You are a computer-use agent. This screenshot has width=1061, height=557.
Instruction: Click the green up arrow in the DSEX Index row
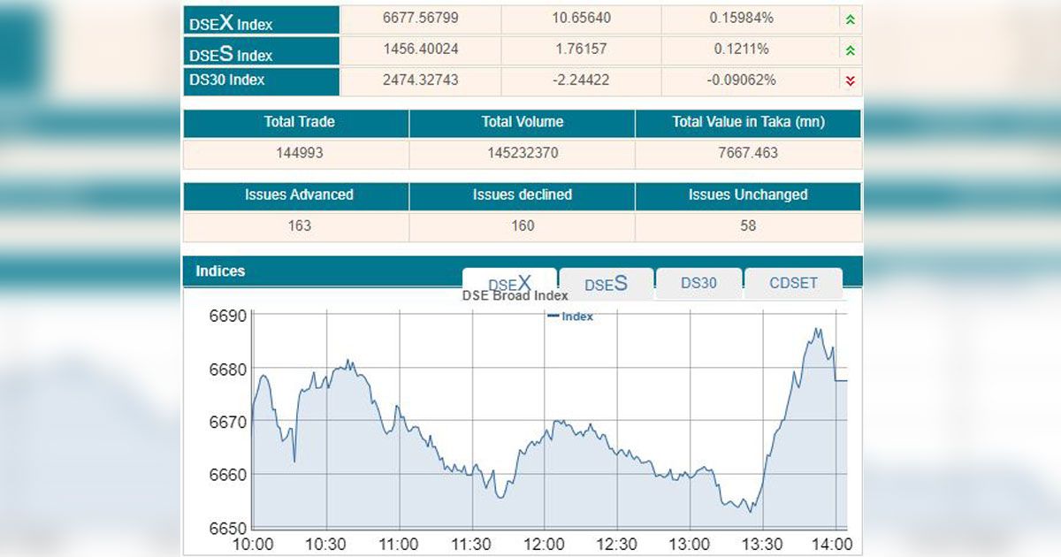tap(850, 19)
